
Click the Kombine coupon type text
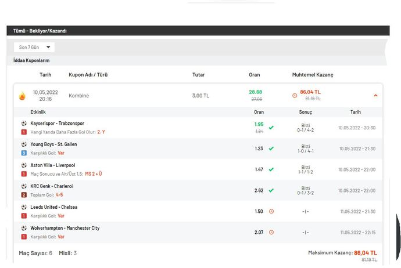pyautogui.click(x=79, y=96)
